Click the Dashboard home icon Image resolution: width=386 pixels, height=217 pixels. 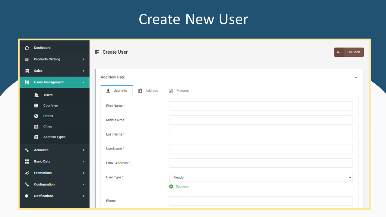(27, 48)
